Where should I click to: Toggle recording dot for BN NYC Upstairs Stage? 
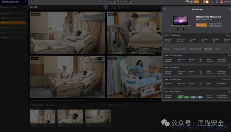[229, 55]
